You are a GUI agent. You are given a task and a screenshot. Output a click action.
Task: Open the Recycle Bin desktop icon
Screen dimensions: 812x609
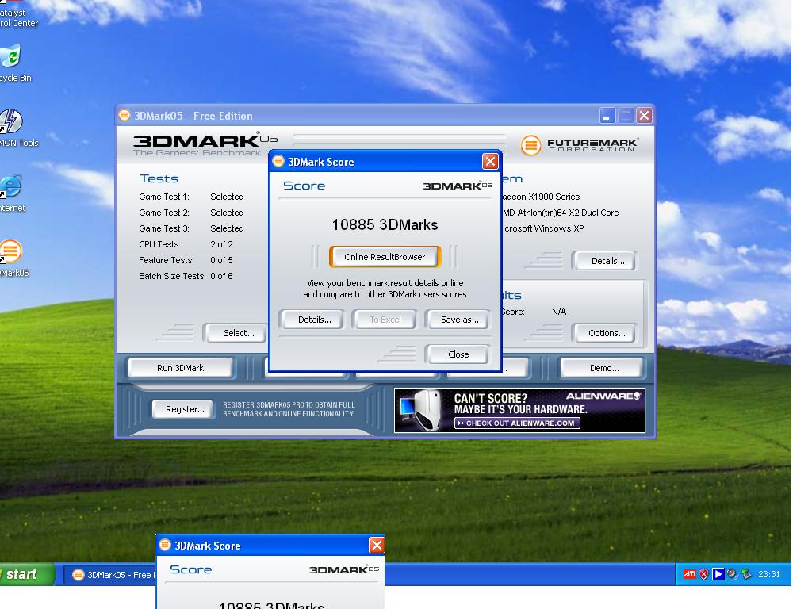coord(10,59)
